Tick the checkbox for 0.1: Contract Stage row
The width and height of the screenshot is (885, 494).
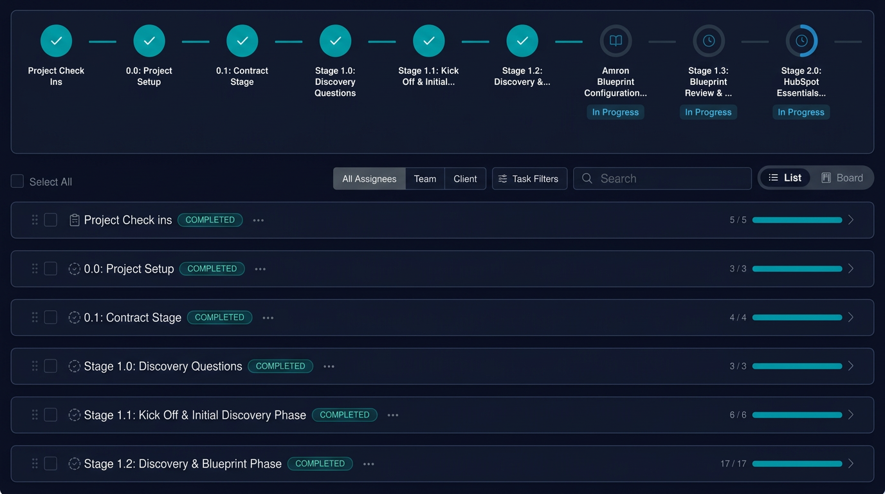[51, 317]
